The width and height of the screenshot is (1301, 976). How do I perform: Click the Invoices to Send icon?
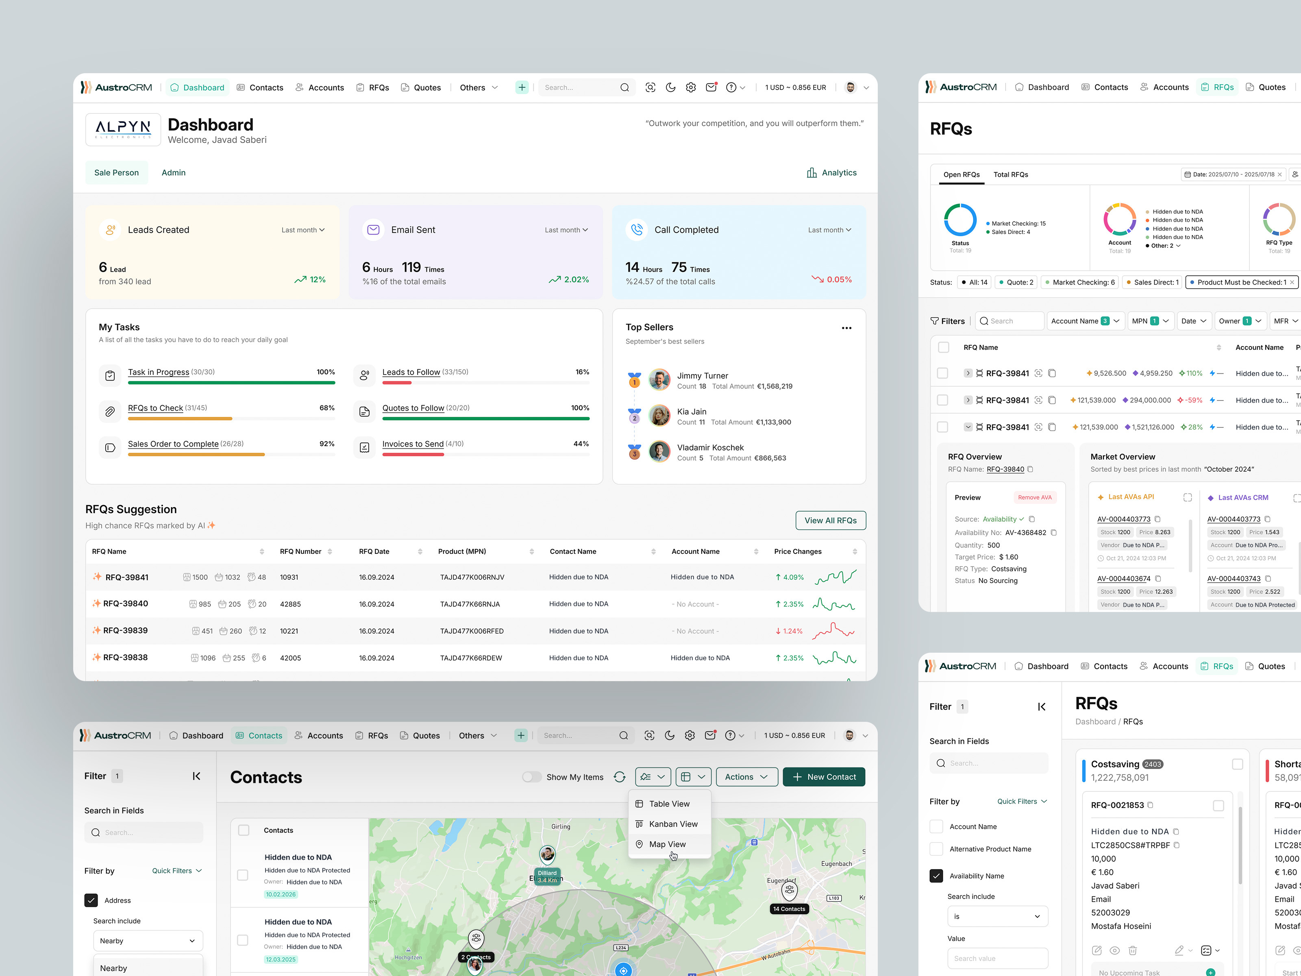(365, 448)
